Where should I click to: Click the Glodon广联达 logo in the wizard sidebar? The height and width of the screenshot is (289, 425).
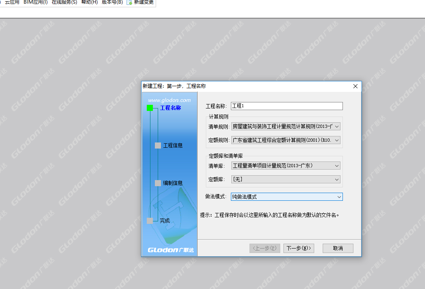coord(171,250)
